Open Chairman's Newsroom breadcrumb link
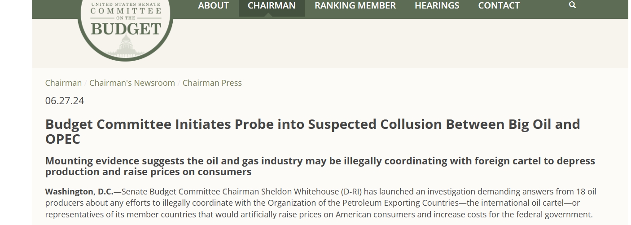631x225 pixels. [x=132, y=83]
